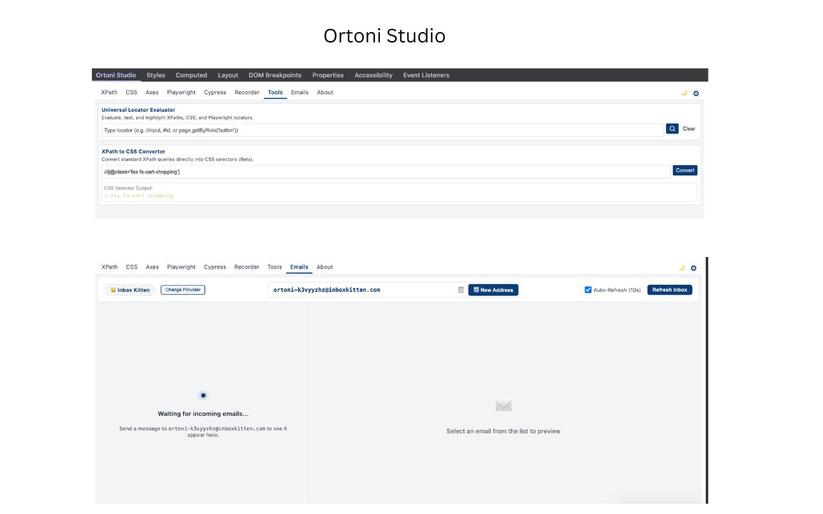
Task: Click 'Select an email from the list to preview'
Action: pos(503,431)
